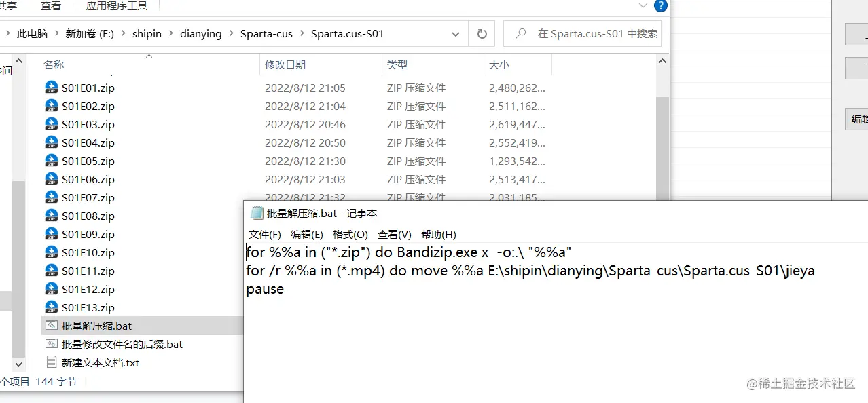Click the S01E02.zip file icon
Screen dimensions: 868x403
[x=52, y=106]
